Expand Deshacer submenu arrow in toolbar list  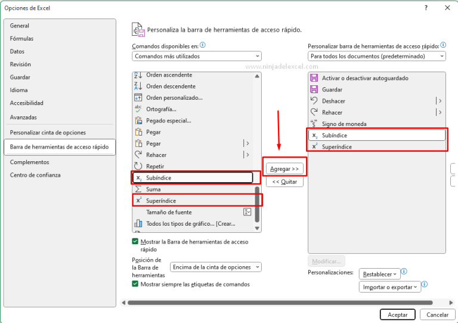tap(440, 101)
